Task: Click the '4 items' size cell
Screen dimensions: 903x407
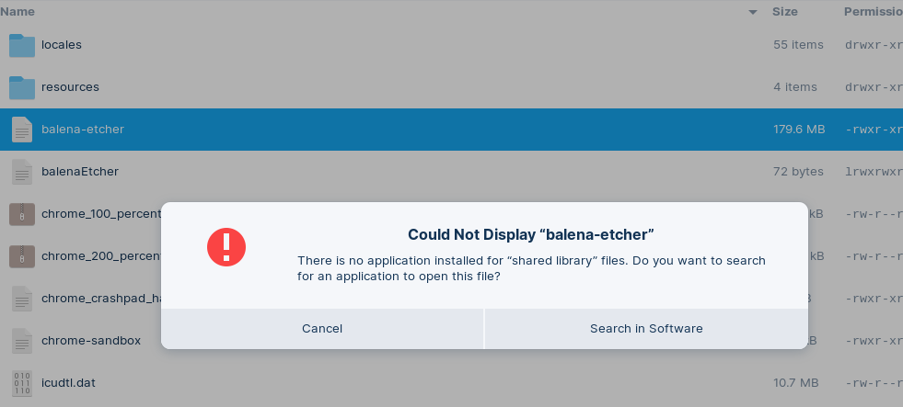Action: pos(795,87)
